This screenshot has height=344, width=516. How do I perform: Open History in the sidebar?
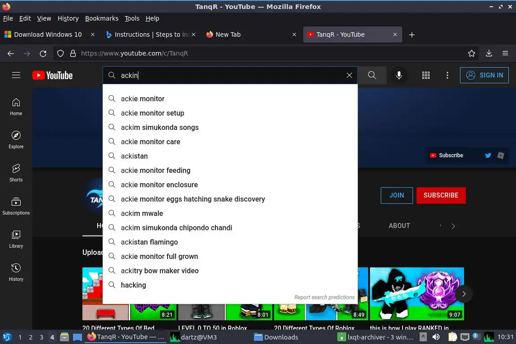coord(16,273)
